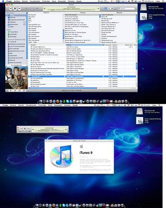
Task: Select the Las 25 más escuchadas playlist
Action: 16,46
